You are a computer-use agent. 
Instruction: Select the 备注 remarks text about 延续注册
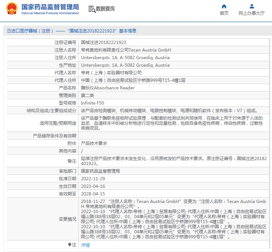pyautogui.click(x=174, y=161)
